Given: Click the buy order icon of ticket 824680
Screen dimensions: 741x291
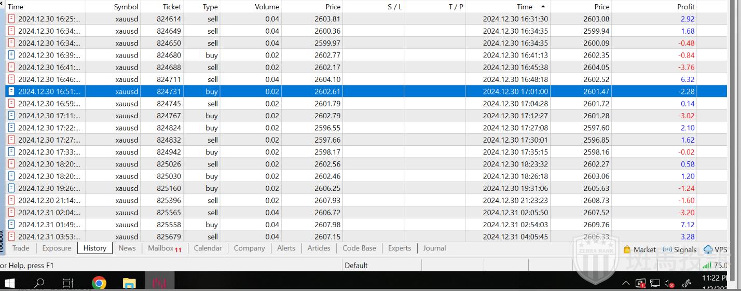Looking at the screenshot, I should coord(11,55).
